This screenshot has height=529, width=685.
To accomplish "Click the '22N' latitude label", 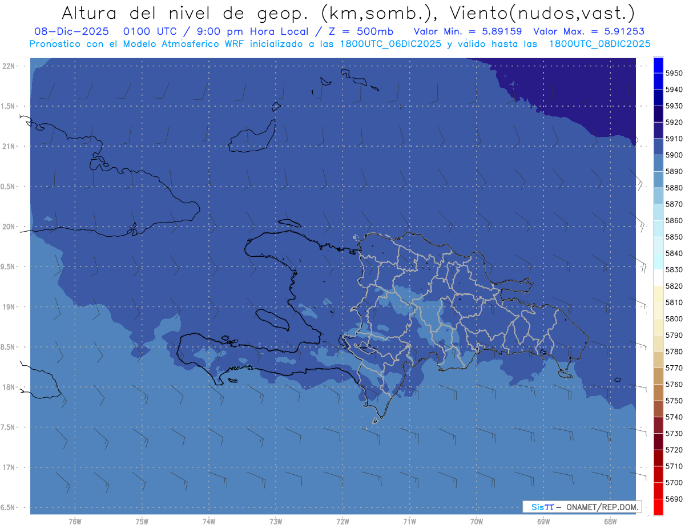I will point(9,66).
